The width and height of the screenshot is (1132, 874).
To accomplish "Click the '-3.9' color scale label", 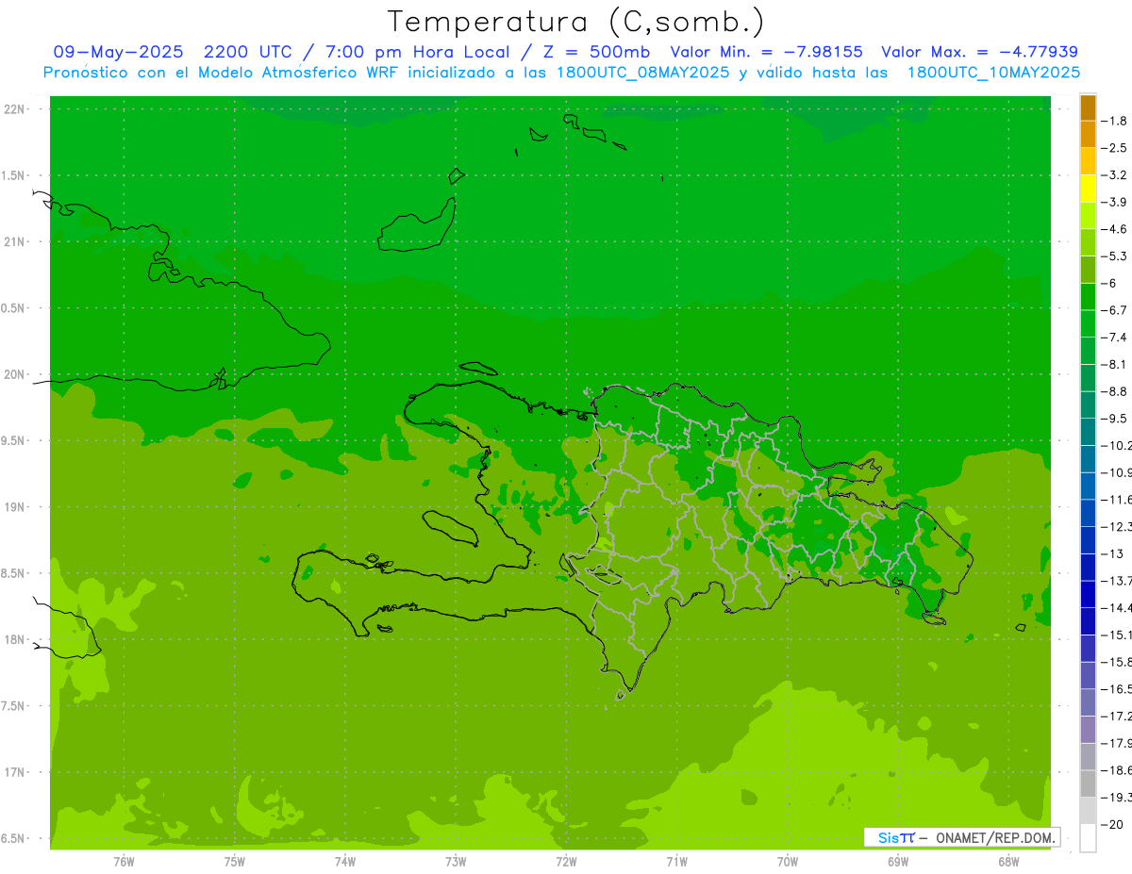I will click(x=1114, y=202).
